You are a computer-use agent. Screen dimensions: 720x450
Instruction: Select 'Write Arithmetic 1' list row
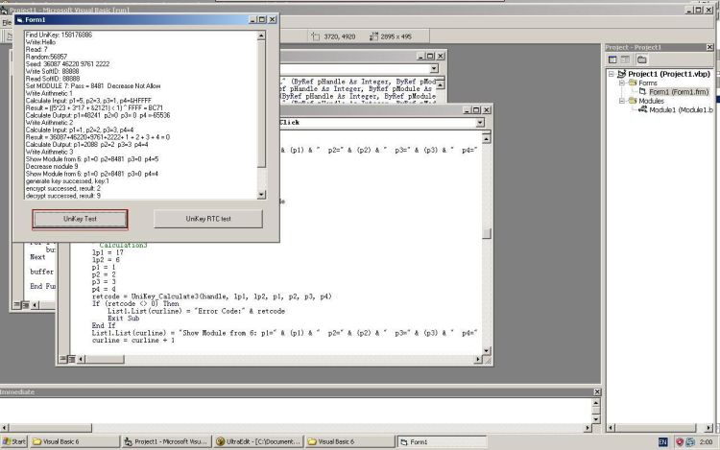(x=140, y=94)
